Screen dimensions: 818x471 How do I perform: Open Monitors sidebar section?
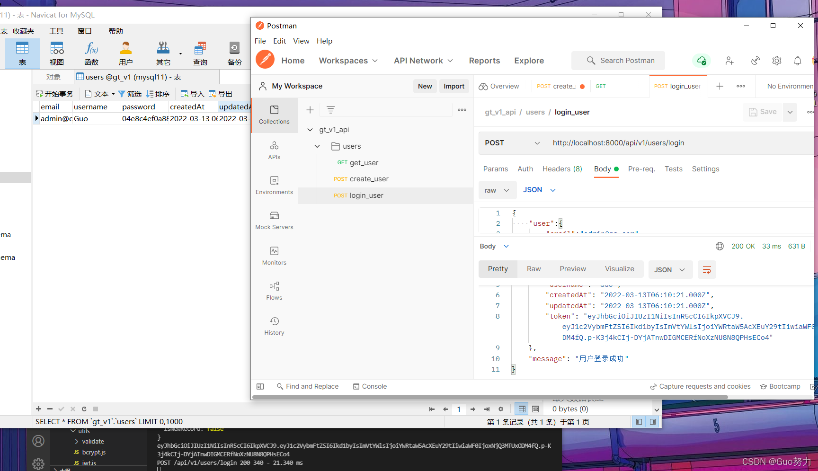pyautogui.click(x=274, y=256)
